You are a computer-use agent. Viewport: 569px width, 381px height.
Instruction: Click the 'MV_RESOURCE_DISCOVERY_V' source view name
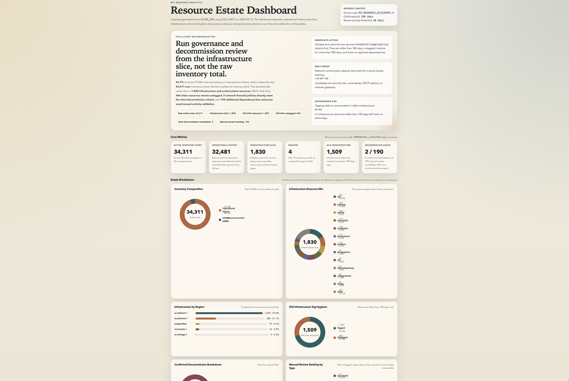coord(376,13)
